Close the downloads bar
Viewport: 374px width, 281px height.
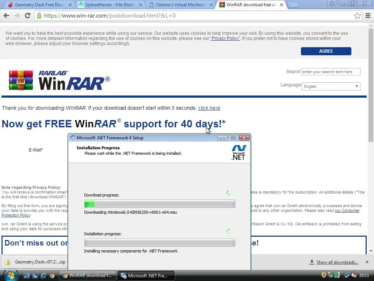[x=367, y=262]
